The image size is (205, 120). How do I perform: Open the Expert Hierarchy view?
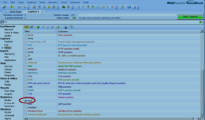10,54
